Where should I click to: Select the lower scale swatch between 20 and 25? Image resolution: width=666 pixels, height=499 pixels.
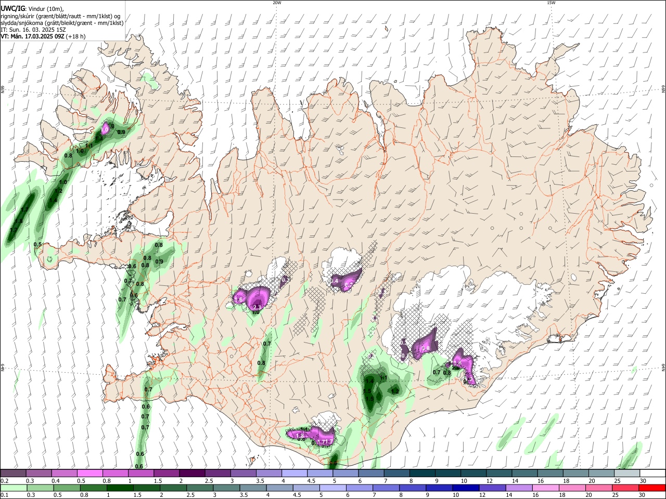(598, 488)
